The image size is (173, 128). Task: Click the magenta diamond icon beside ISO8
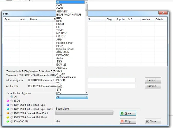pyautogui.click(x=8, y=101)
